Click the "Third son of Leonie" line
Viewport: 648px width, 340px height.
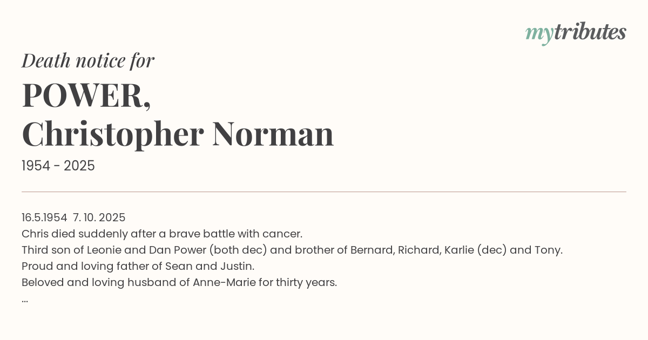pos(292,250)
